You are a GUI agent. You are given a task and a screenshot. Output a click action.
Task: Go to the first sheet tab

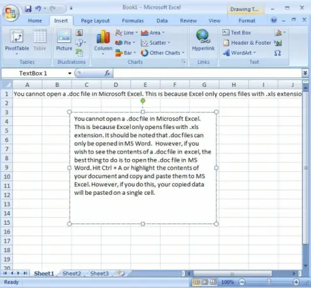click(x=5, y=273)
